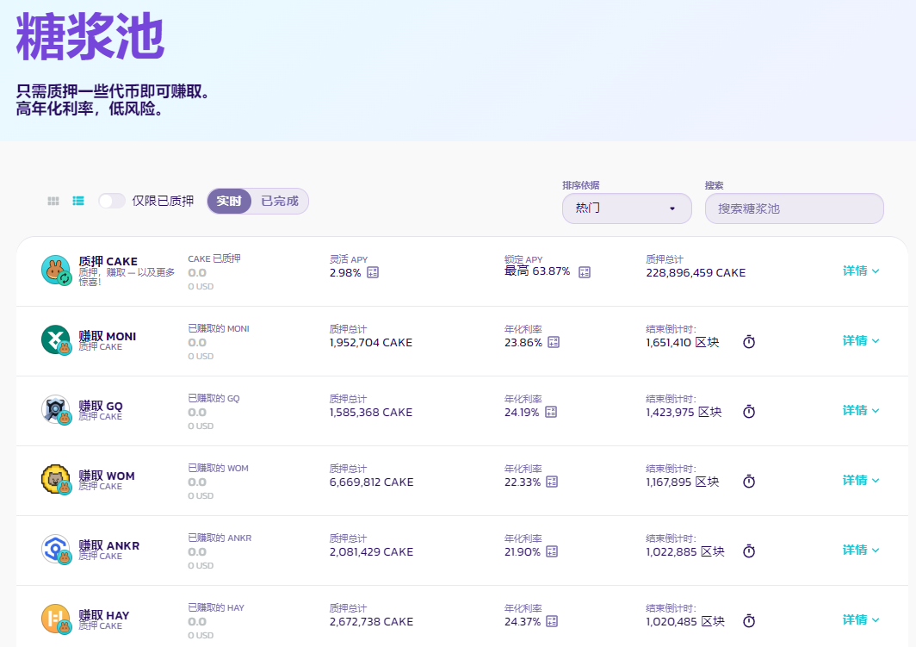The image size is (916, 647).
Task: Open APR calculator for WOM pool 22.33%
Action: click(x=552, y=482)
